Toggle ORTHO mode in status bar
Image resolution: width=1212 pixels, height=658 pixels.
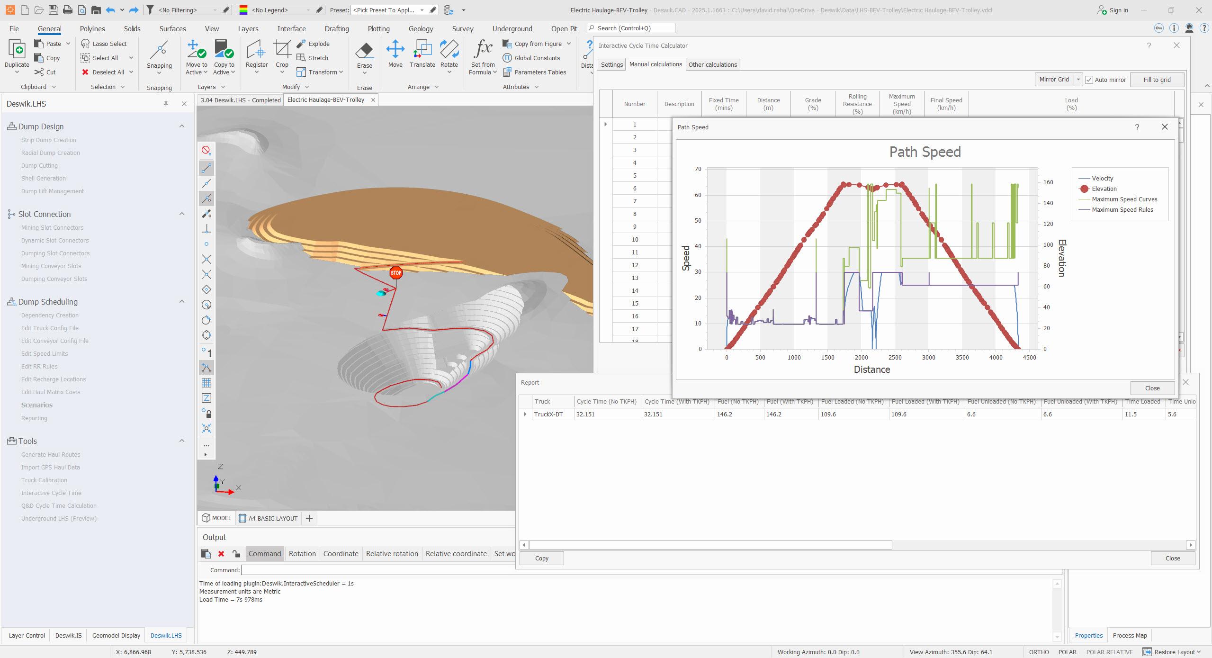pos(1039,652)
